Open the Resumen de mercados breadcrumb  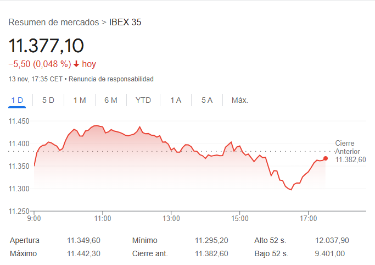click(x=54, y=23)
